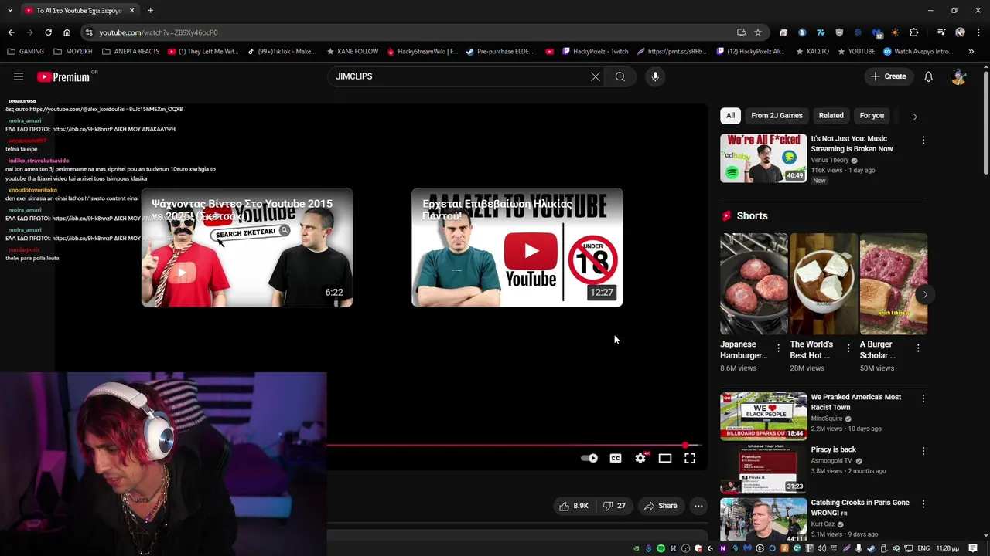Click the page vertical scrollbar

click(x=985, y=124)
